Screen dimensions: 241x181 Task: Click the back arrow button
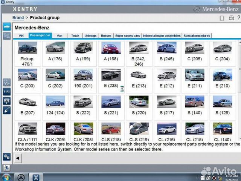point(18,158)
